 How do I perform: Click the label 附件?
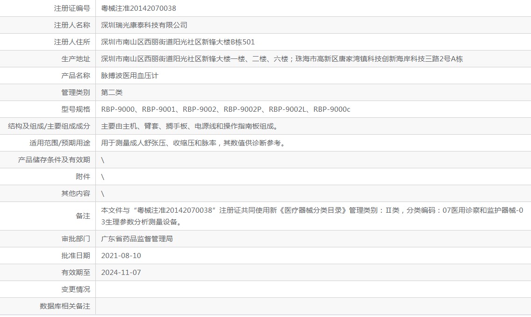pyautogui.click(x=83, y=177)
